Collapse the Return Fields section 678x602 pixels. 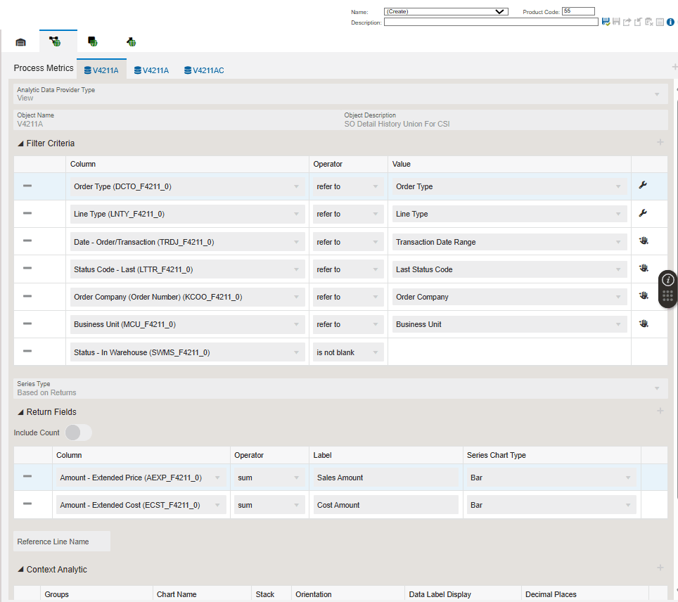pos(20,412)
